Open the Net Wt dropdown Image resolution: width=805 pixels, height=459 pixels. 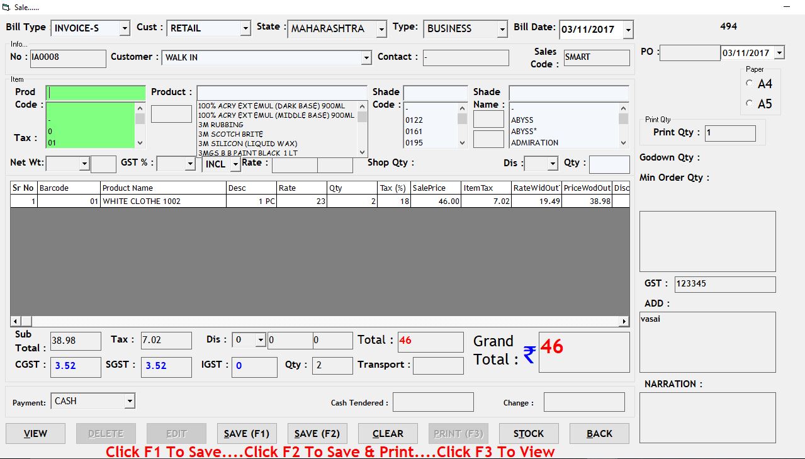(84, 164)
